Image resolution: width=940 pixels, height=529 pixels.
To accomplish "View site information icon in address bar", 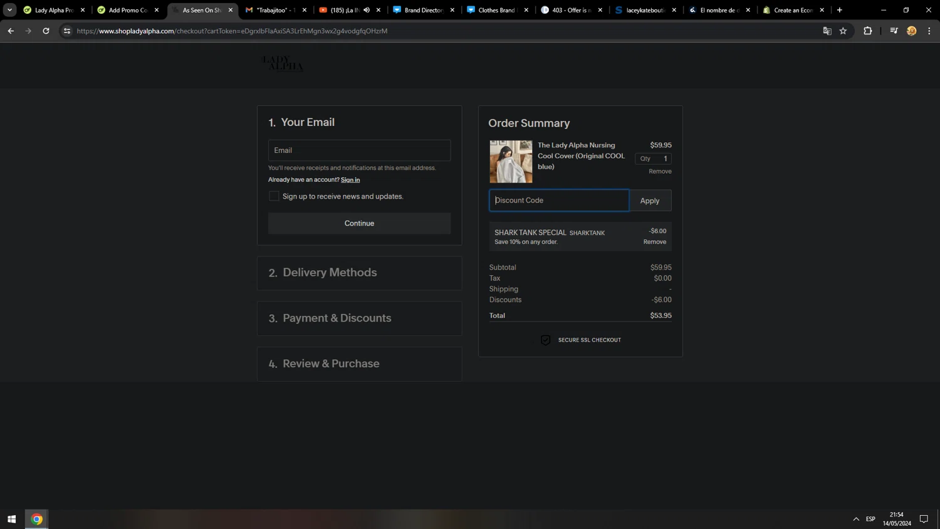I will [x=67, y=31].
